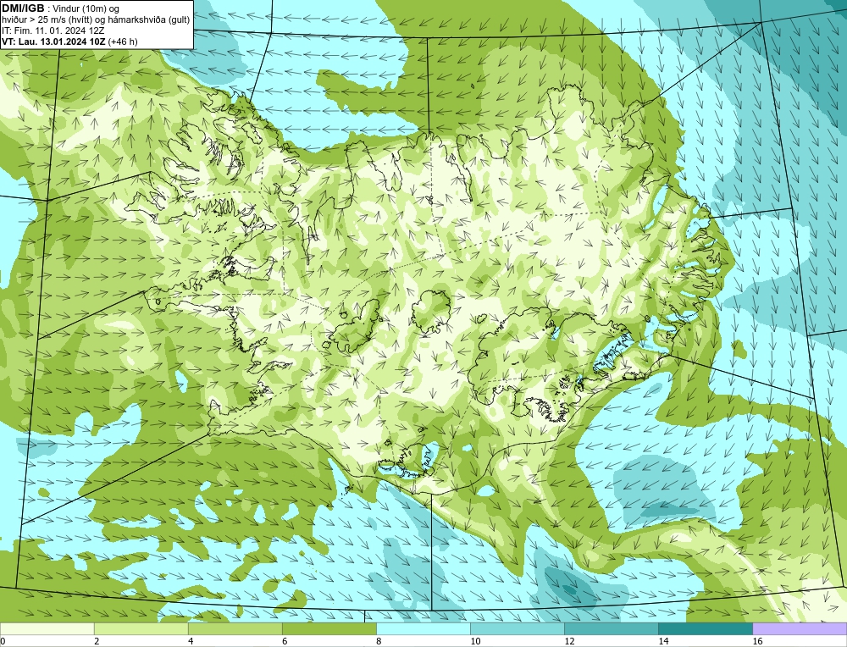Click the legend scale label '16'
847x647 pixels.
(x=757, y=641)
